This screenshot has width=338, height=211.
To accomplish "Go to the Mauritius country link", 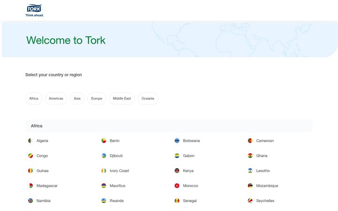I will tap(117, 186).
